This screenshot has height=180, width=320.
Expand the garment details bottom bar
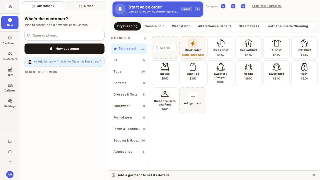[x=314, y=175]
